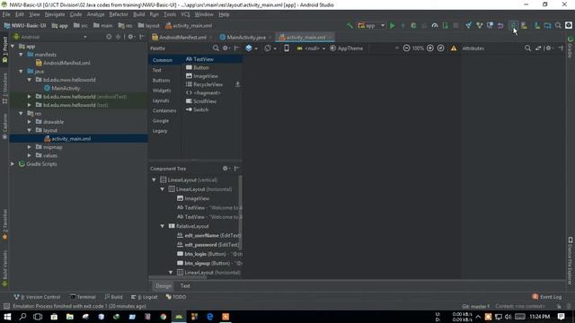Click the Windows Start button
Image resolution: width=575 pixels, height=323 pixels.
tap(7, 317)
